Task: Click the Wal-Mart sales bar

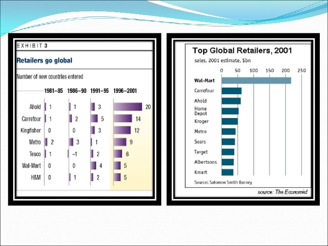Action: click(x=256, y=81)
